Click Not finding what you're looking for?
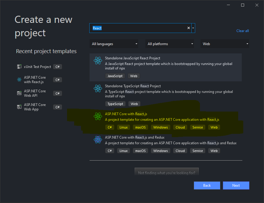Image resolution: width=264 pixels, height=203 pixels. (166, 172)
